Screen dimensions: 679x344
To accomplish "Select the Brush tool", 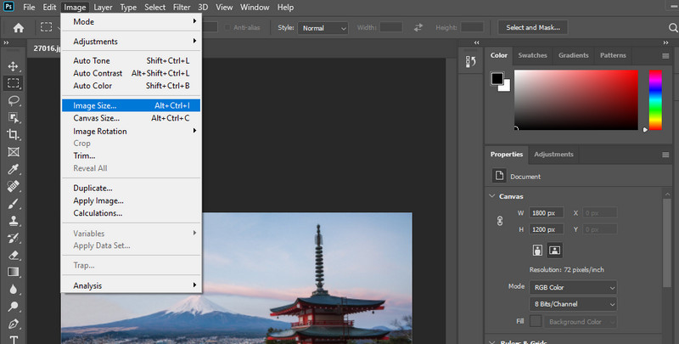I will point(14,204).
